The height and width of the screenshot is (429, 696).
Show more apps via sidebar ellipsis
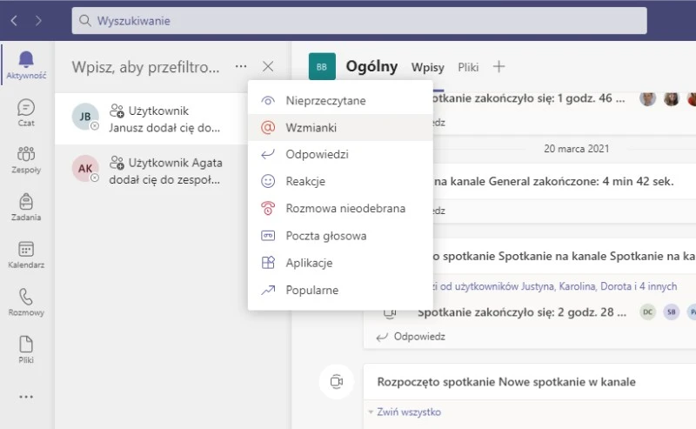(x=26, y=397)
